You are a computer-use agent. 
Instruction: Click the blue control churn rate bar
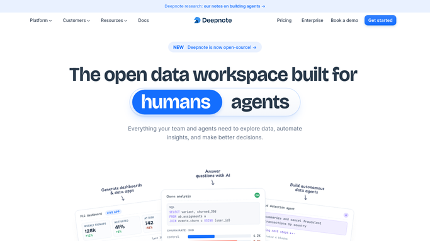pos(201,237)
